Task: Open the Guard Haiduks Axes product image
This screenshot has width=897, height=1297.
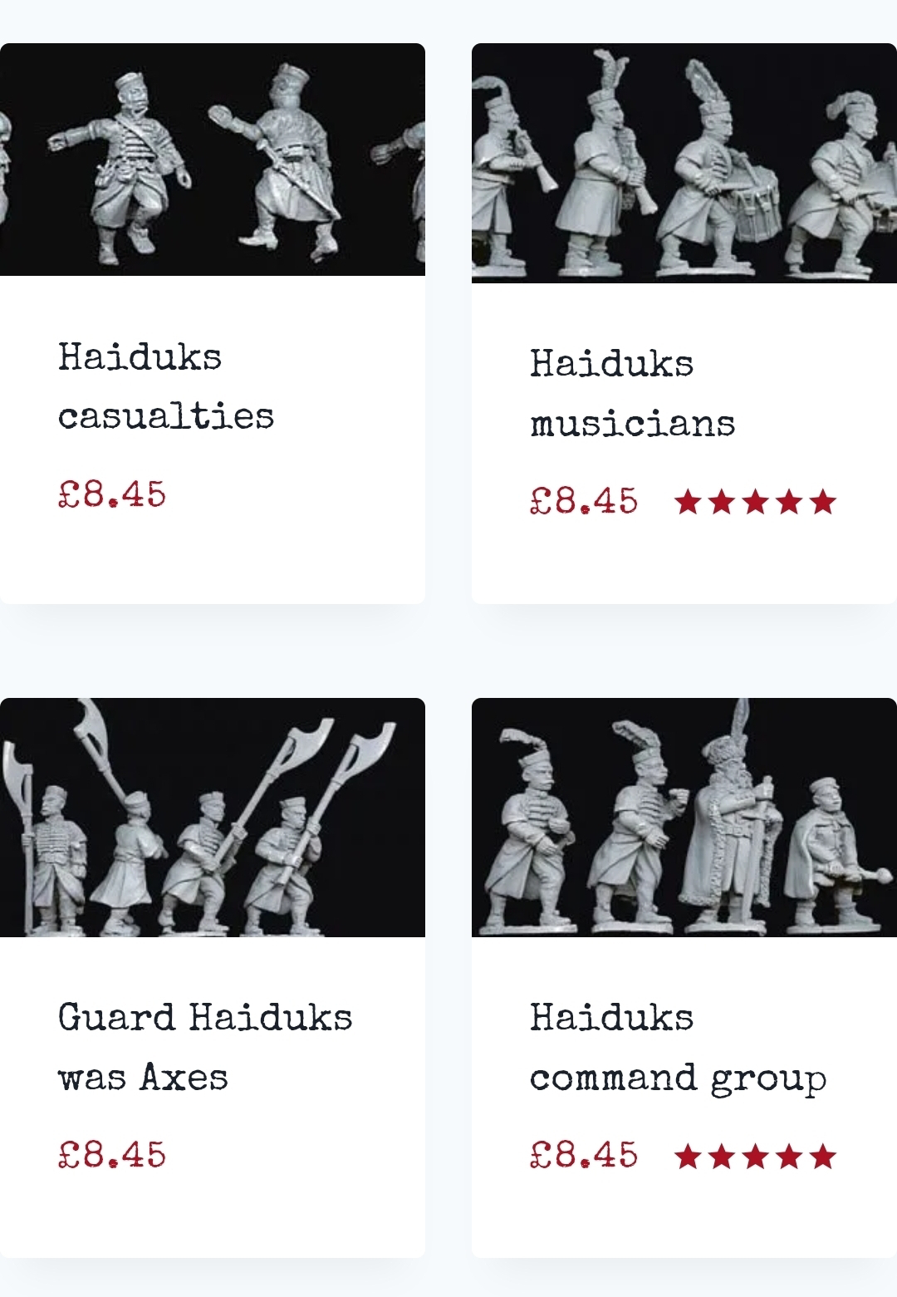Action: pos(213,818)
